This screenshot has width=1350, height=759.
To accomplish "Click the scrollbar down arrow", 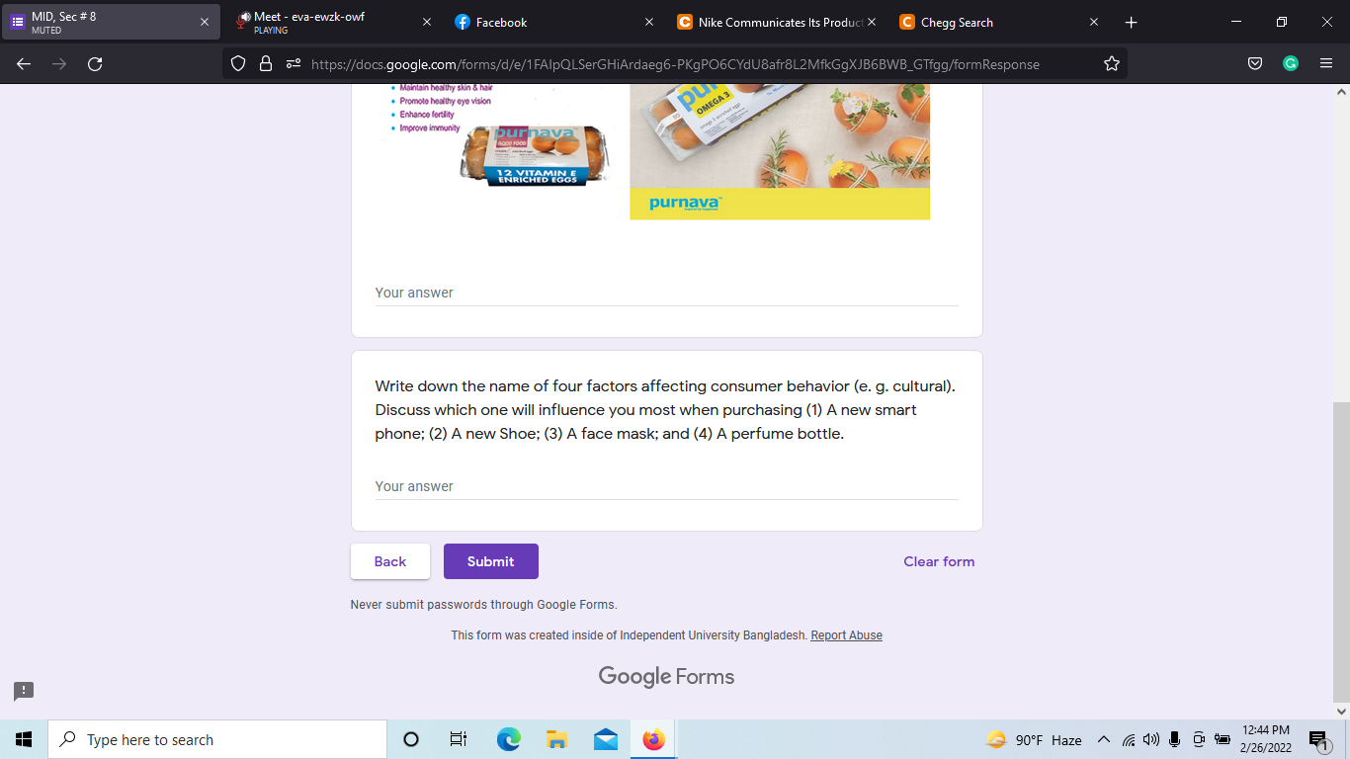I will pyautogui.click(x=1341, y=711).
